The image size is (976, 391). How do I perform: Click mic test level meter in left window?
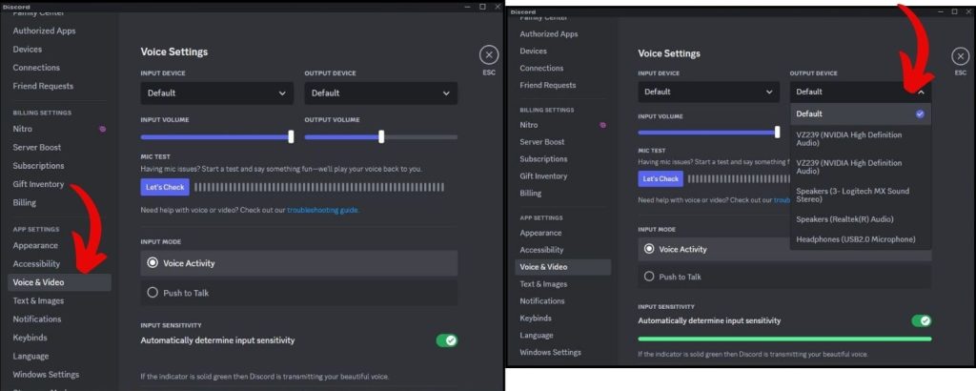(x=319, y=187)
